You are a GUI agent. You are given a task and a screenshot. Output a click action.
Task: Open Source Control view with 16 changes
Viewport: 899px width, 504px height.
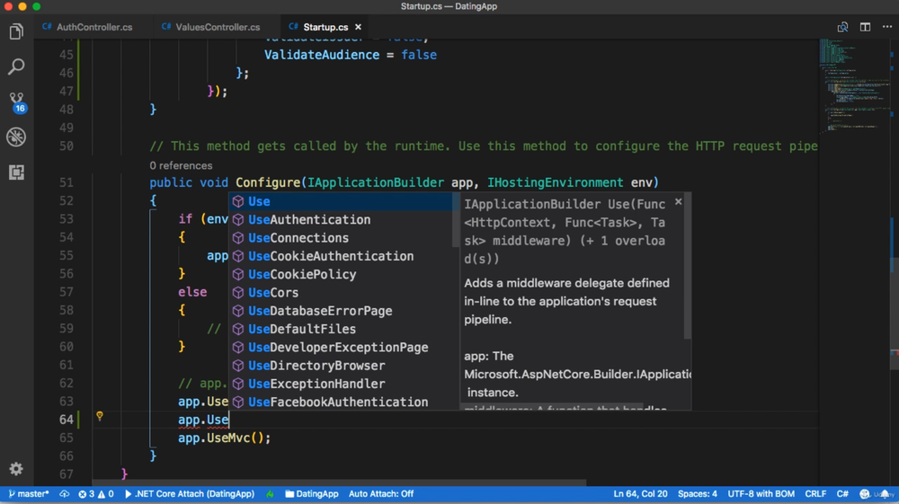[x=16, y=102]
